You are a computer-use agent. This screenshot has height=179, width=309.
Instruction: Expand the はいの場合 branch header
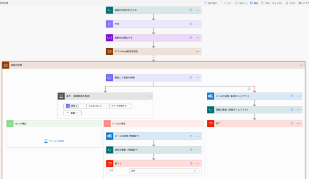coord(54,124)
